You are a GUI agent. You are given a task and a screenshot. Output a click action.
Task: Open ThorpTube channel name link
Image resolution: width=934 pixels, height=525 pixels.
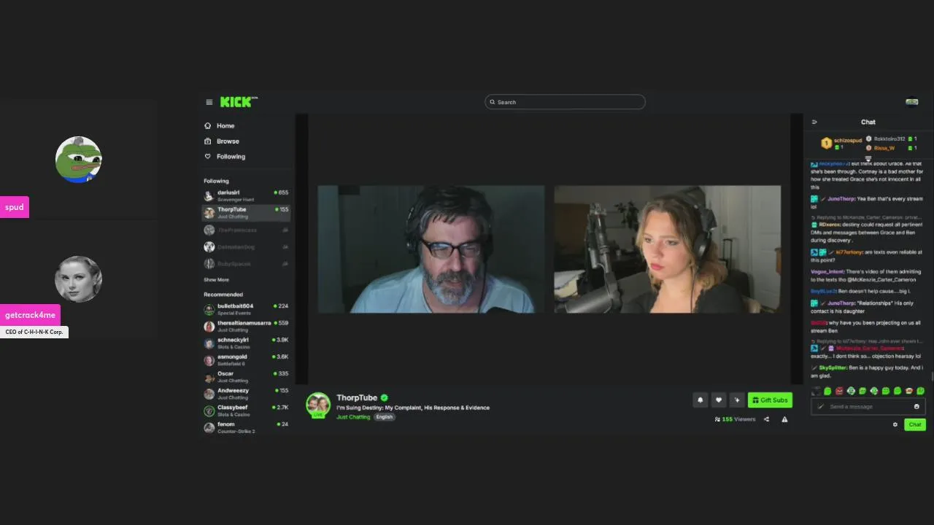(x=357, y=397)
